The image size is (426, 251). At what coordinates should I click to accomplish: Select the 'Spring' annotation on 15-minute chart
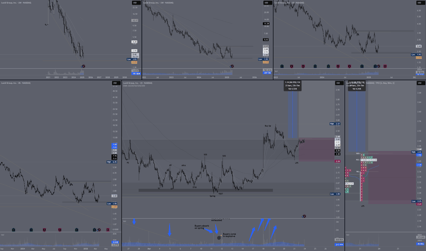click(x=213, y=196)
